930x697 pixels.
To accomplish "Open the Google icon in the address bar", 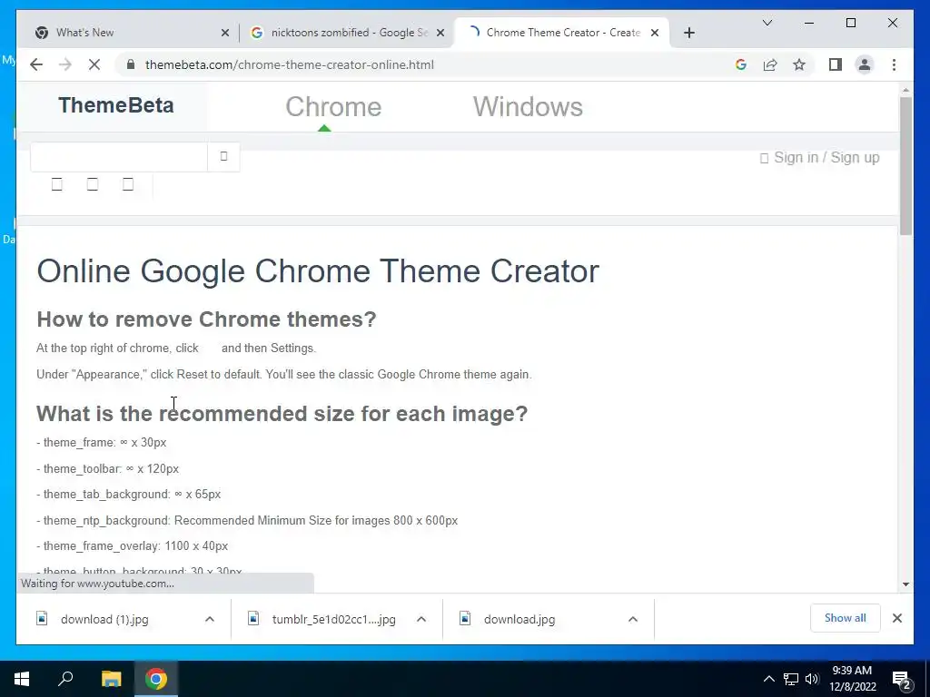I will 741,64.
